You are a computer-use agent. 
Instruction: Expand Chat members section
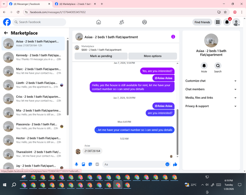click(x=211, y=89)
